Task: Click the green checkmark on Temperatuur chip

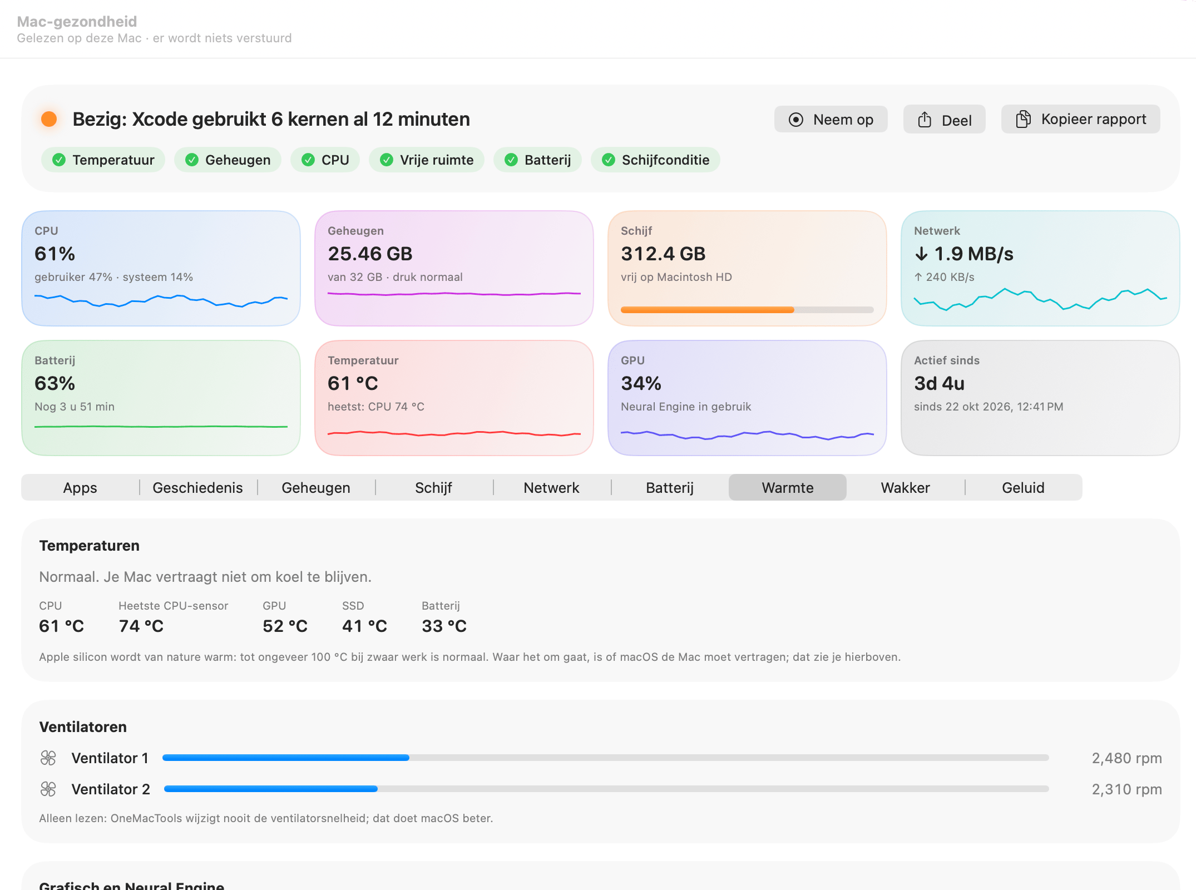Action: pos(59,160)
